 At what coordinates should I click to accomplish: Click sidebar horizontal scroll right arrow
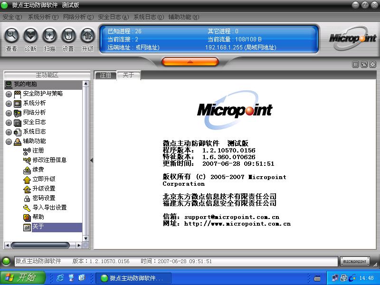[79, 245]
